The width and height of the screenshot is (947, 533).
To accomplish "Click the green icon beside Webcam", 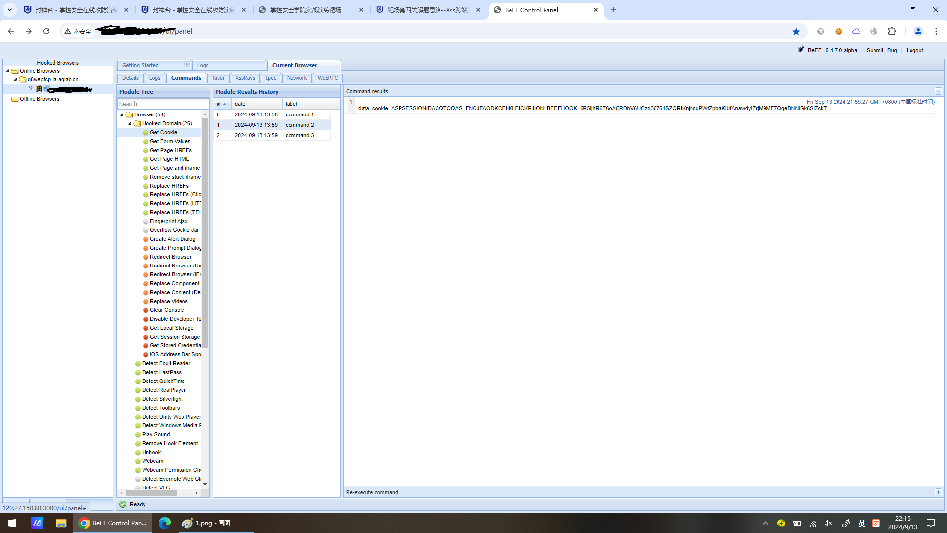I will (x=138, y=461).
